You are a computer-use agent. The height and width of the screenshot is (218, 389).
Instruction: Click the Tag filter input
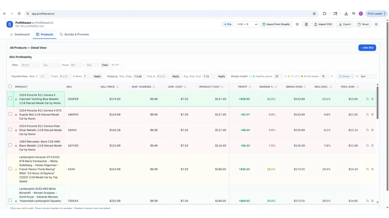pos(51,65)
